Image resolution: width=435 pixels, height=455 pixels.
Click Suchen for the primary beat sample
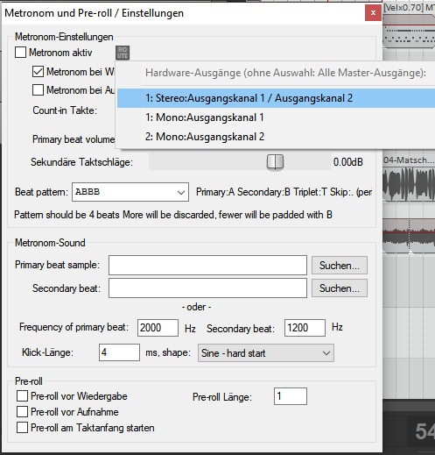[x=340, y=266]
